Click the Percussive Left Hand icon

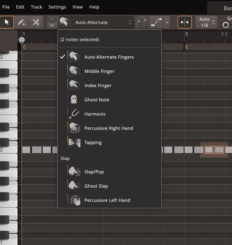click(x=75, y=200)
